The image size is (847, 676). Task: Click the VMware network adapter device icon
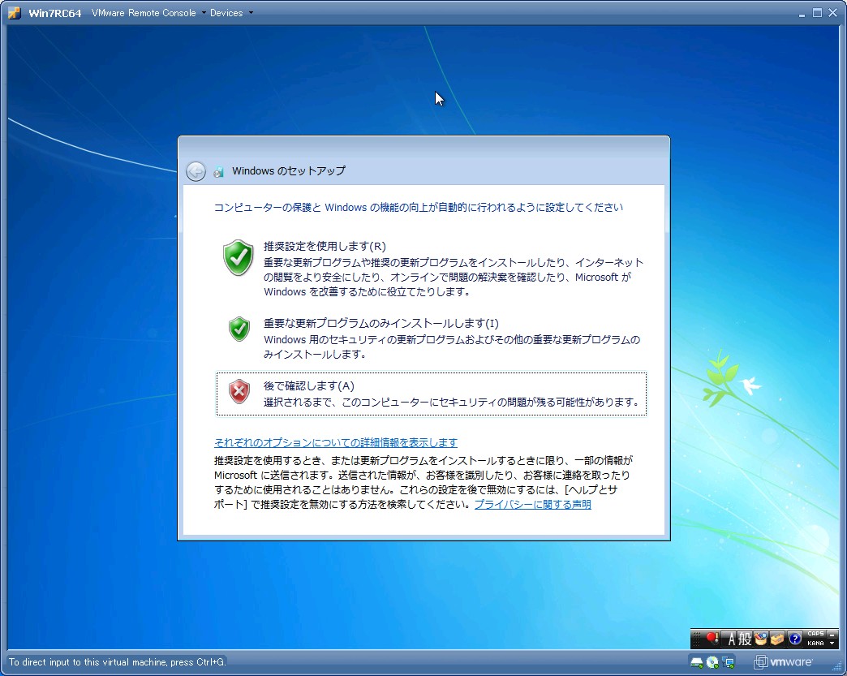point(729,662)
